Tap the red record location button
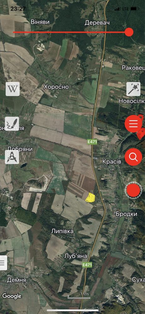The width and height of the screenshot is (145, 314). (x=133, y=190)
